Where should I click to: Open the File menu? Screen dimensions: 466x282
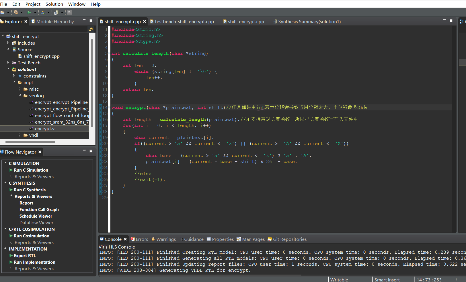[4, 4]
